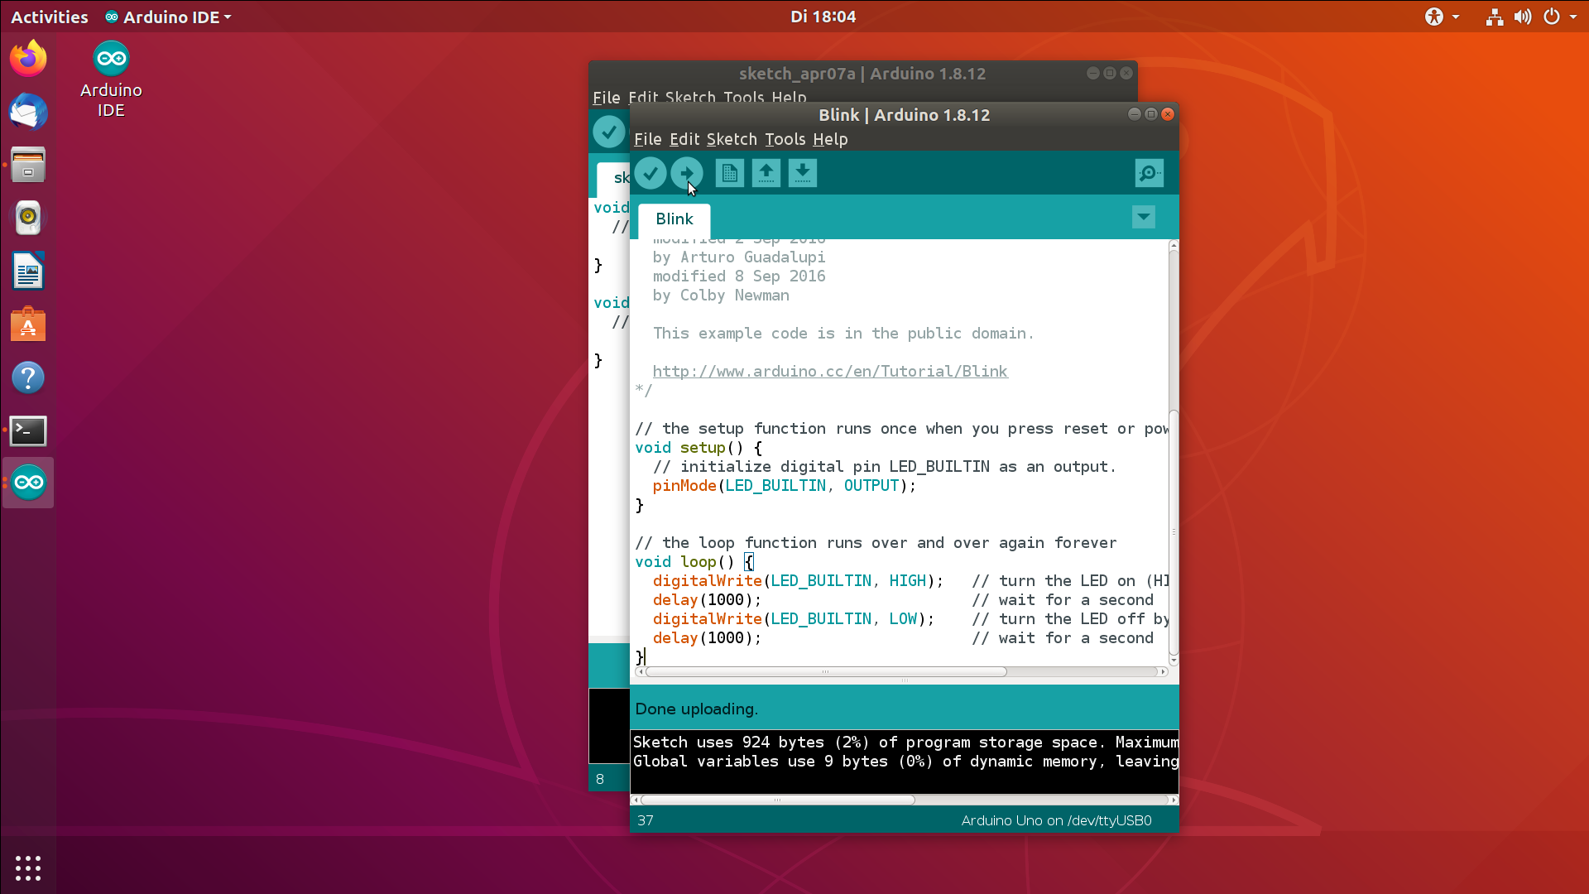The image size is (1589, 894).
Task: Open the Tools menu in Blink window
Action: (x=785, y=139)
